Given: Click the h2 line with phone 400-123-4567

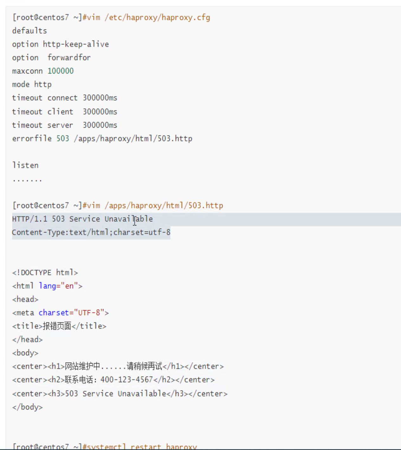Looking at the screenshot, I should tap(113, 380).
